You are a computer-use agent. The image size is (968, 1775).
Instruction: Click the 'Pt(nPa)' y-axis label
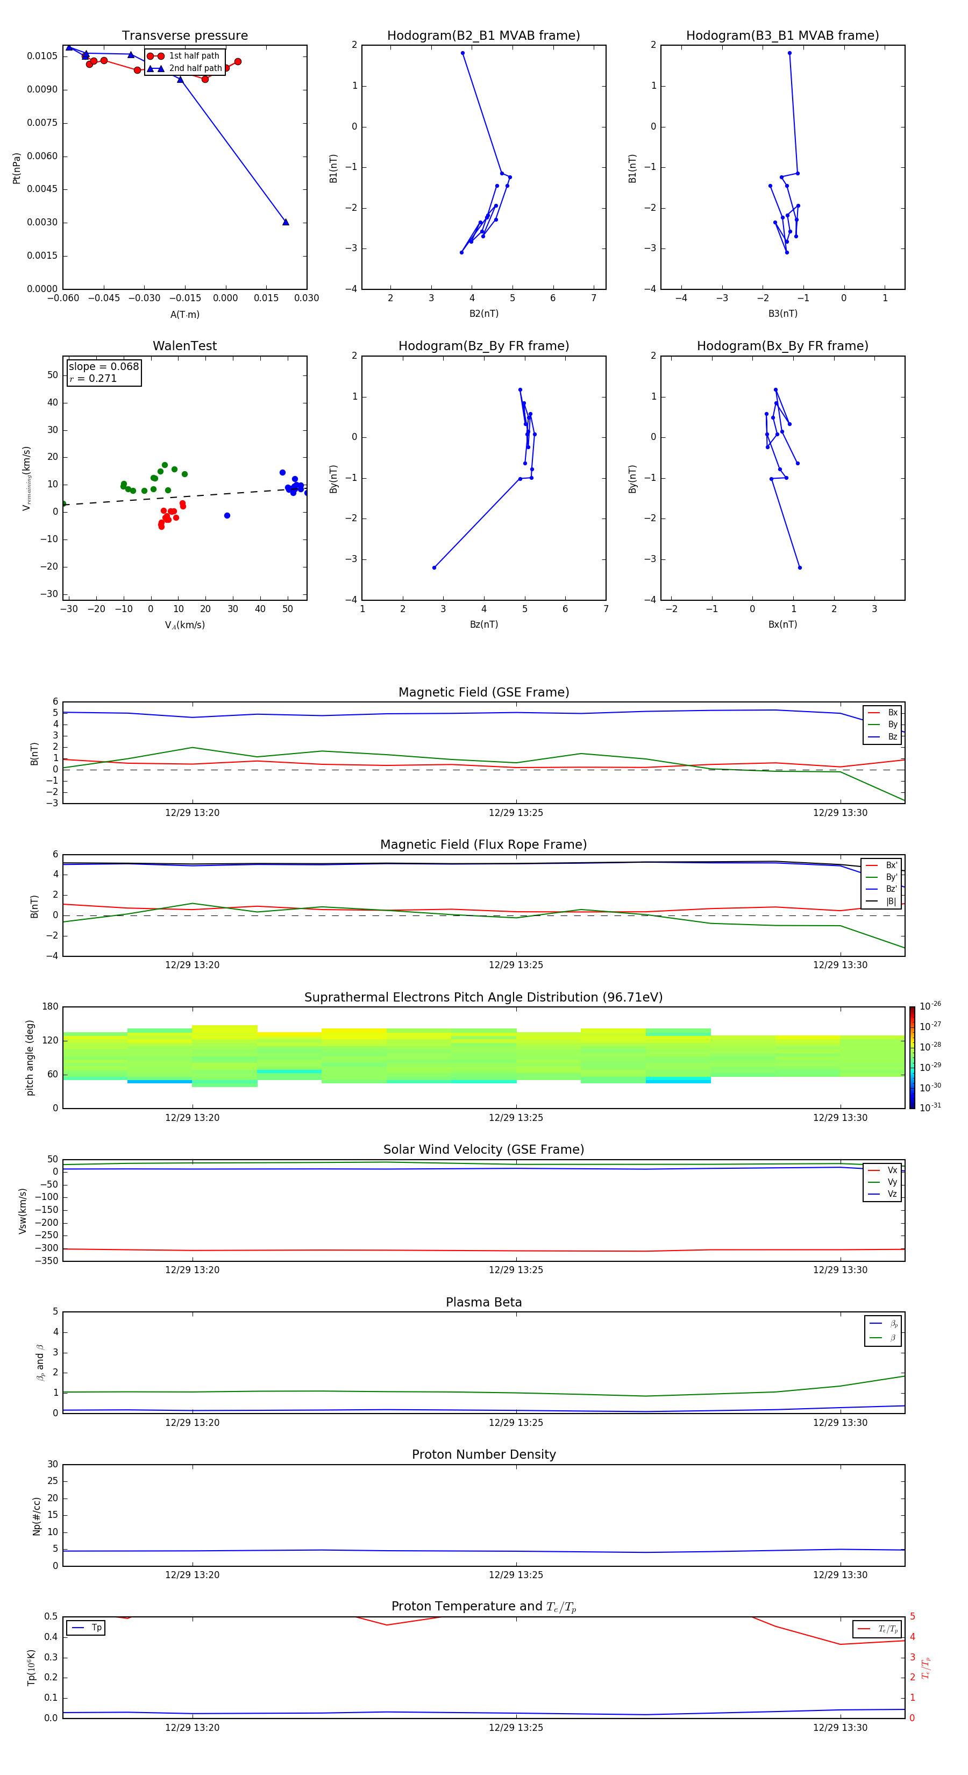pos(17,168)
